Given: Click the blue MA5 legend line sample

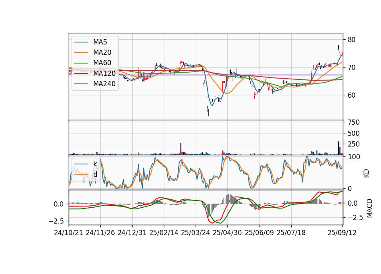Looking at the screenshot, I should [x=81, y=42].
